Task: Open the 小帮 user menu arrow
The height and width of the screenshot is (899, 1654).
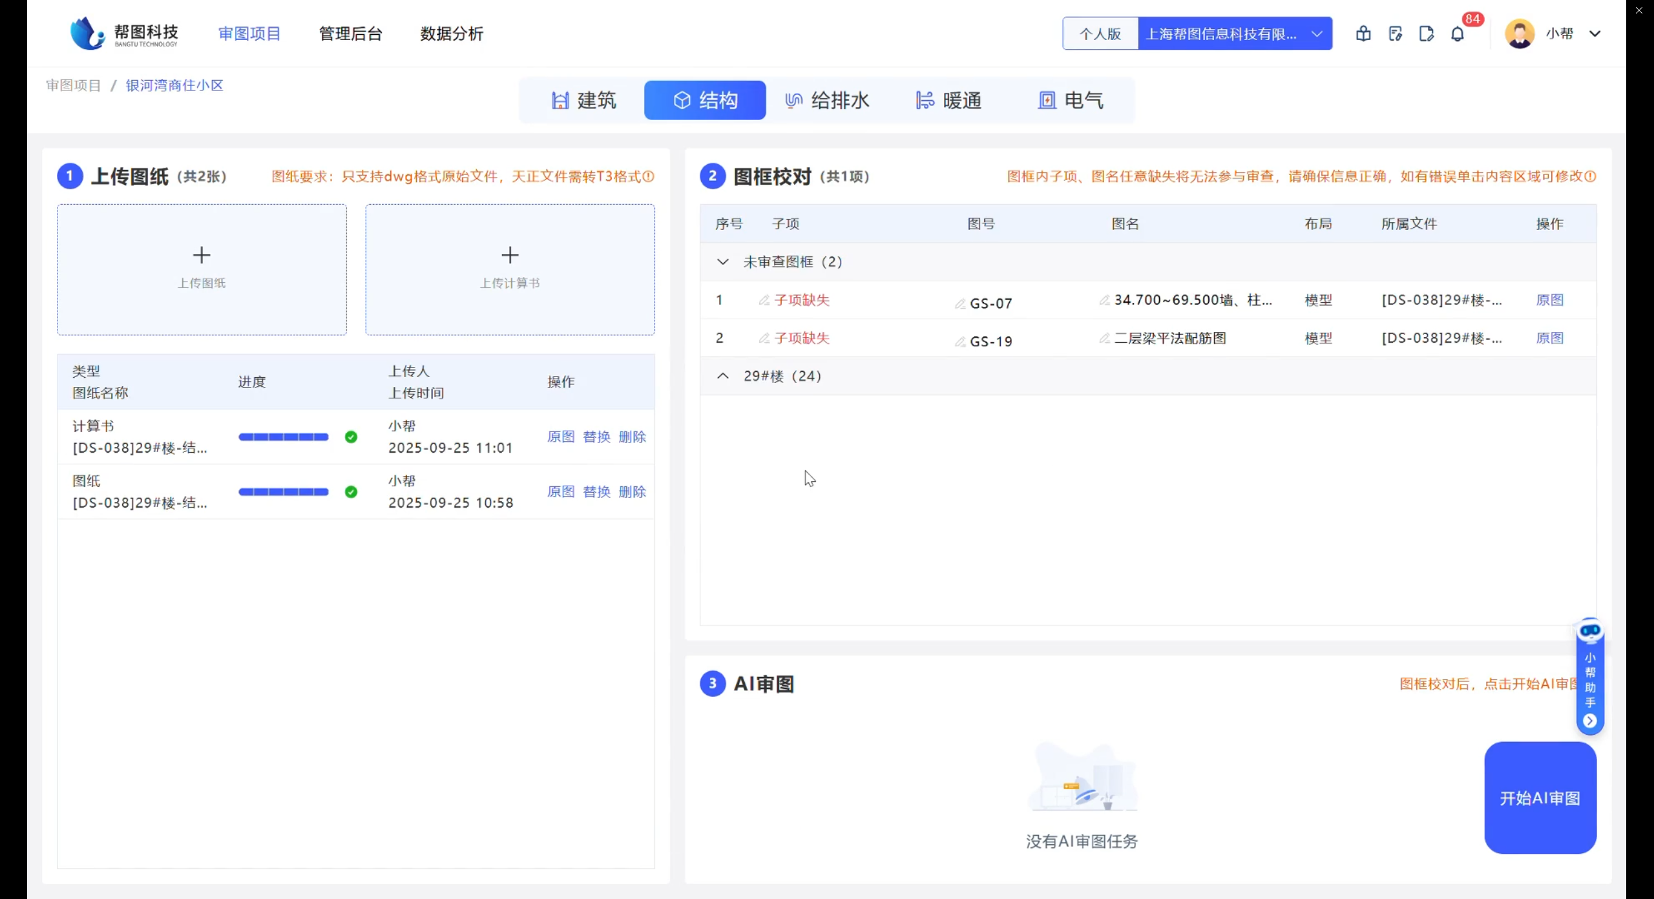Action: [1595, 34]
